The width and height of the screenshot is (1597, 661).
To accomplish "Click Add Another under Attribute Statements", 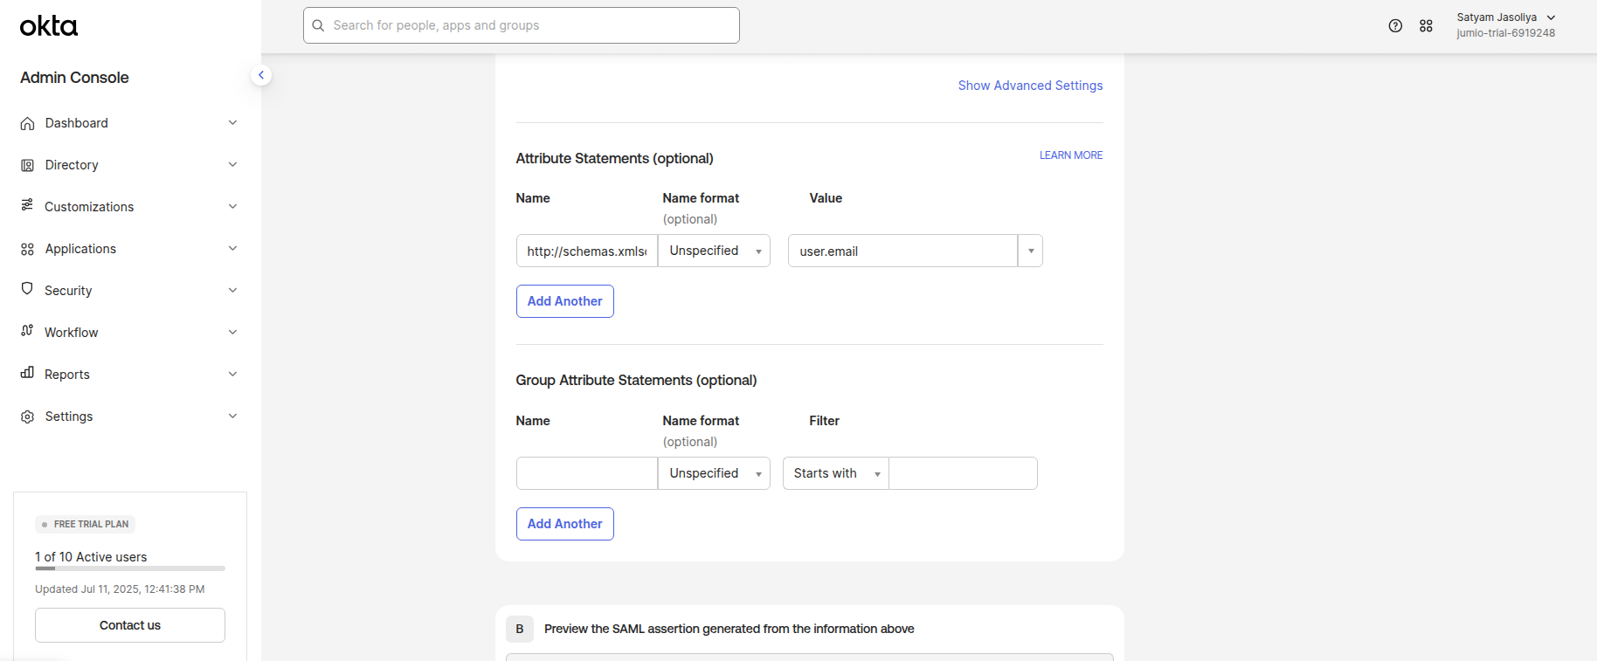I will pyautogui.click(x=564, y=301).
